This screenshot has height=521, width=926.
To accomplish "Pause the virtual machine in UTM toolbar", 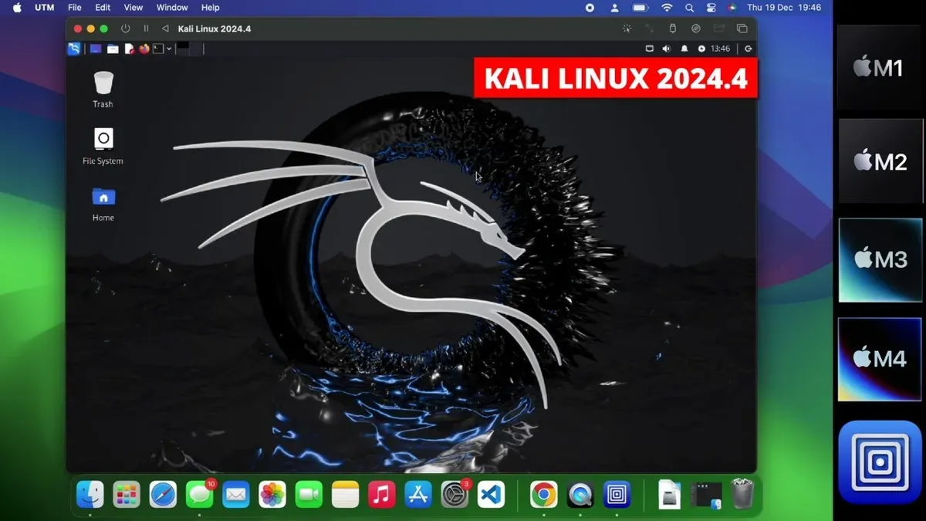I will (x=146, y=29).
